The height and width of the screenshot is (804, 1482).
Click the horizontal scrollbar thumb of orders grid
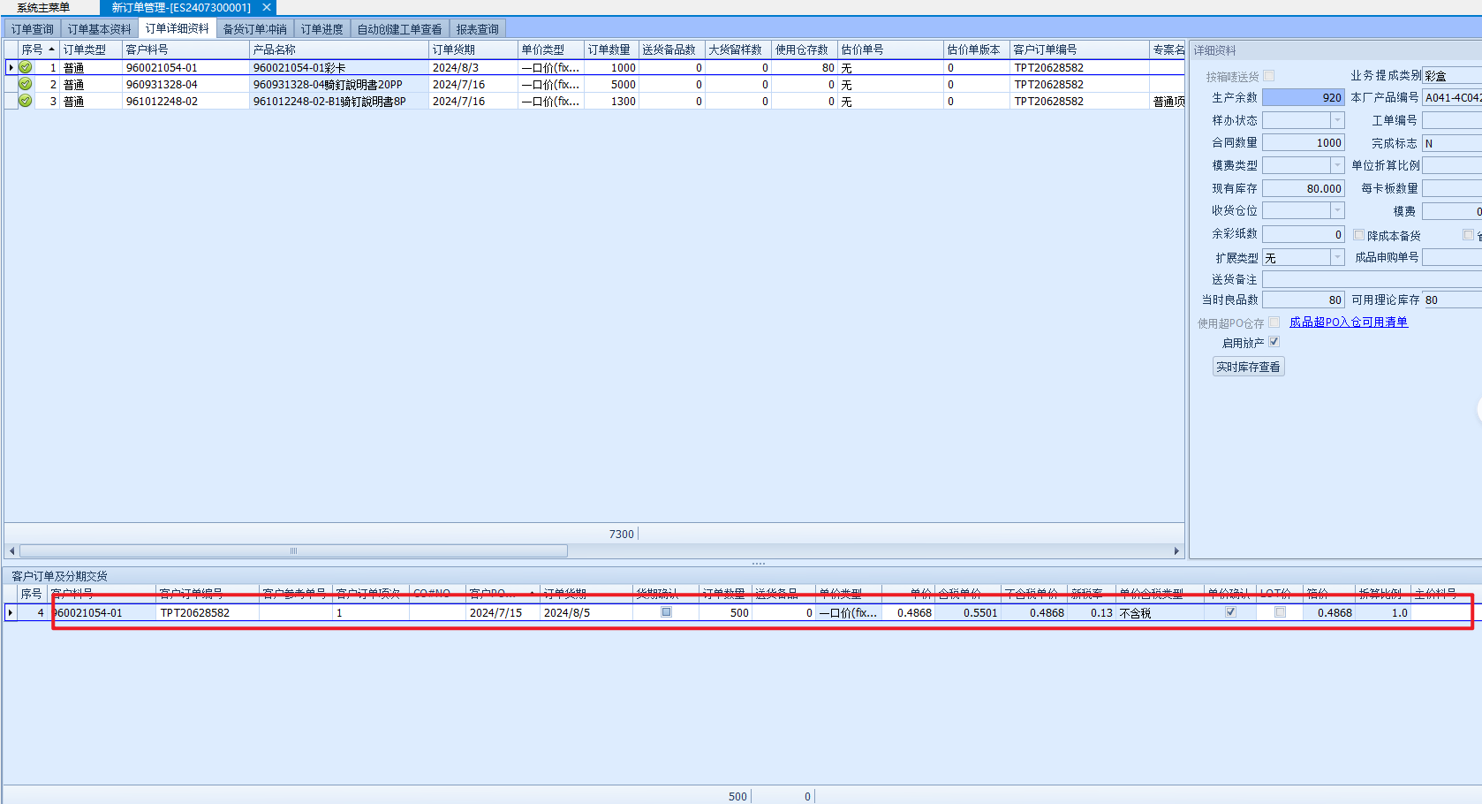293,550
